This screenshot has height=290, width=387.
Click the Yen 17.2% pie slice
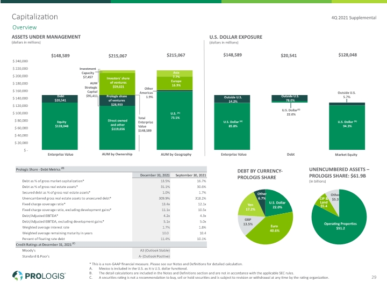(249, 206)
